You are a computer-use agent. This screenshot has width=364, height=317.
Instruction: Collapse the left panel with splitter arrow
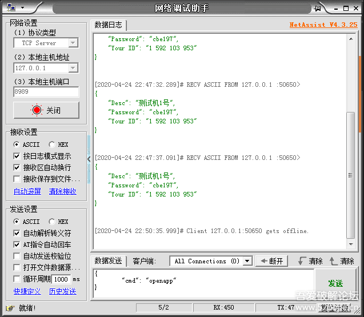[x=89, y=159]
